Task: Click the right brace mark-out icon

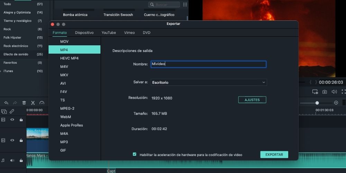Action: 316,82
